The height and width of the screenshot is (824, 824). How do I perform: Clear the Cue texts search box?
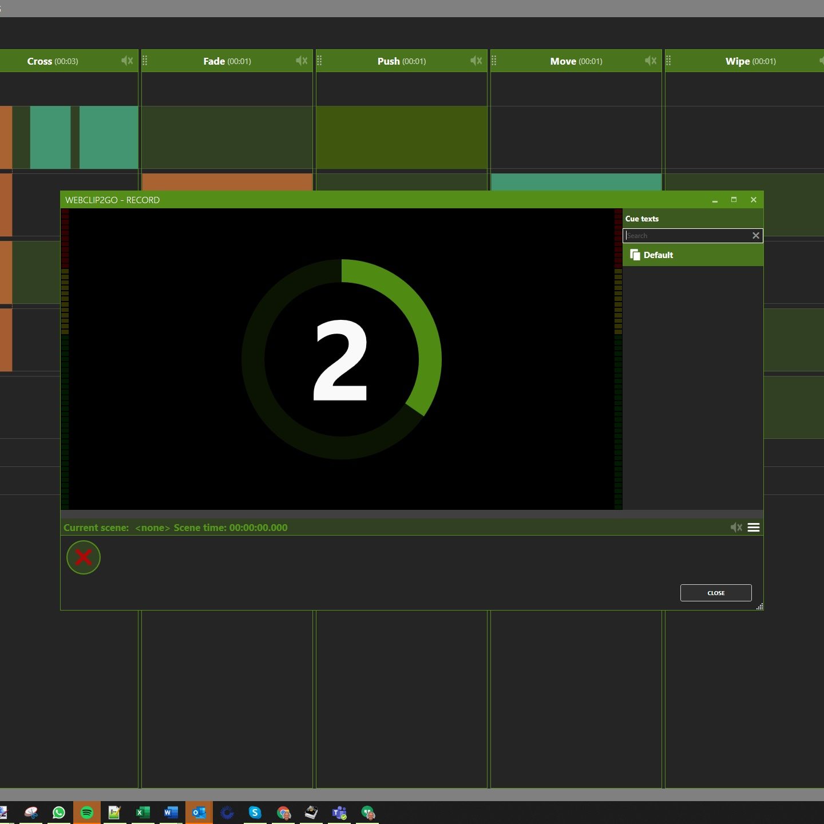pos(756,236)
